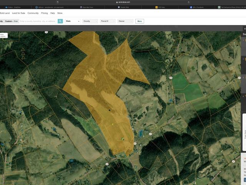The height and width of the screenshot is (185, 246).
Task: Click the green marker in the highlighted parcel
Action: (x=123, y=139)
